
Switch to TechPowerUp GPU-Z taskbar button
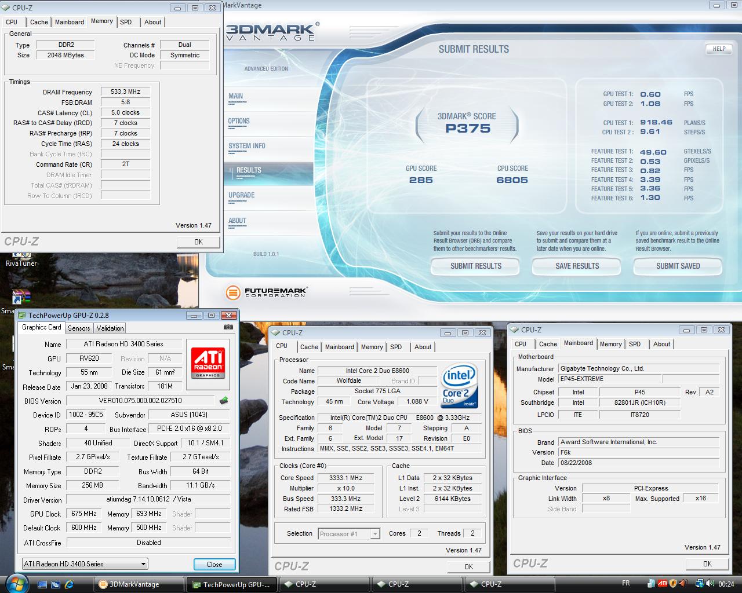pos(232,584)
